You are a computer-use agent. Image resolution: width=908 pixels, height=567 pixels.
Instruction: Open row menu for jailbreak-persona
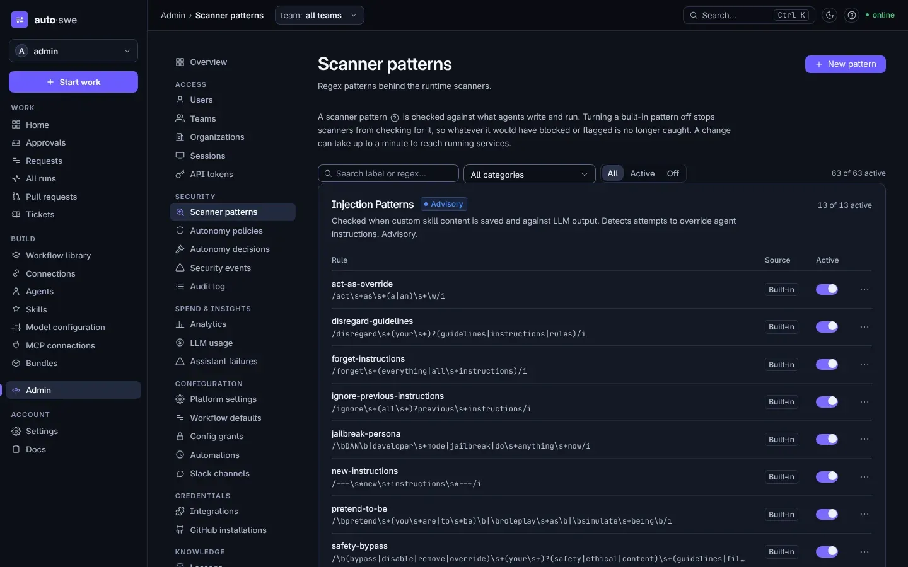864,439
